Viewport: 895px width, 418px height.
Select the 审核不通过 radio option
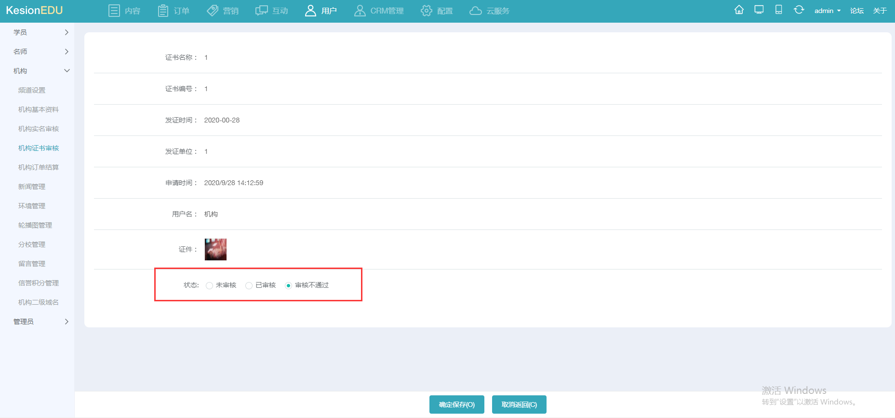288,285
